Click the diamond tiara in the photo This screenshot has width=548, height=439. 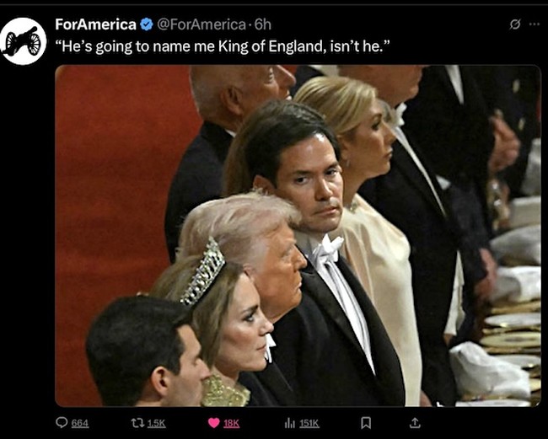tap(204, 272)
